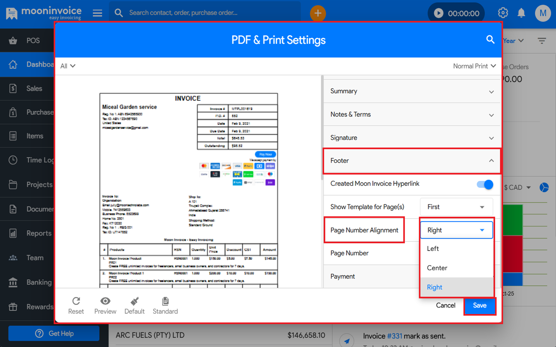Open the notifications bell
The height and width of the screenshot is (347, 556).
click(x=521, y=13)
